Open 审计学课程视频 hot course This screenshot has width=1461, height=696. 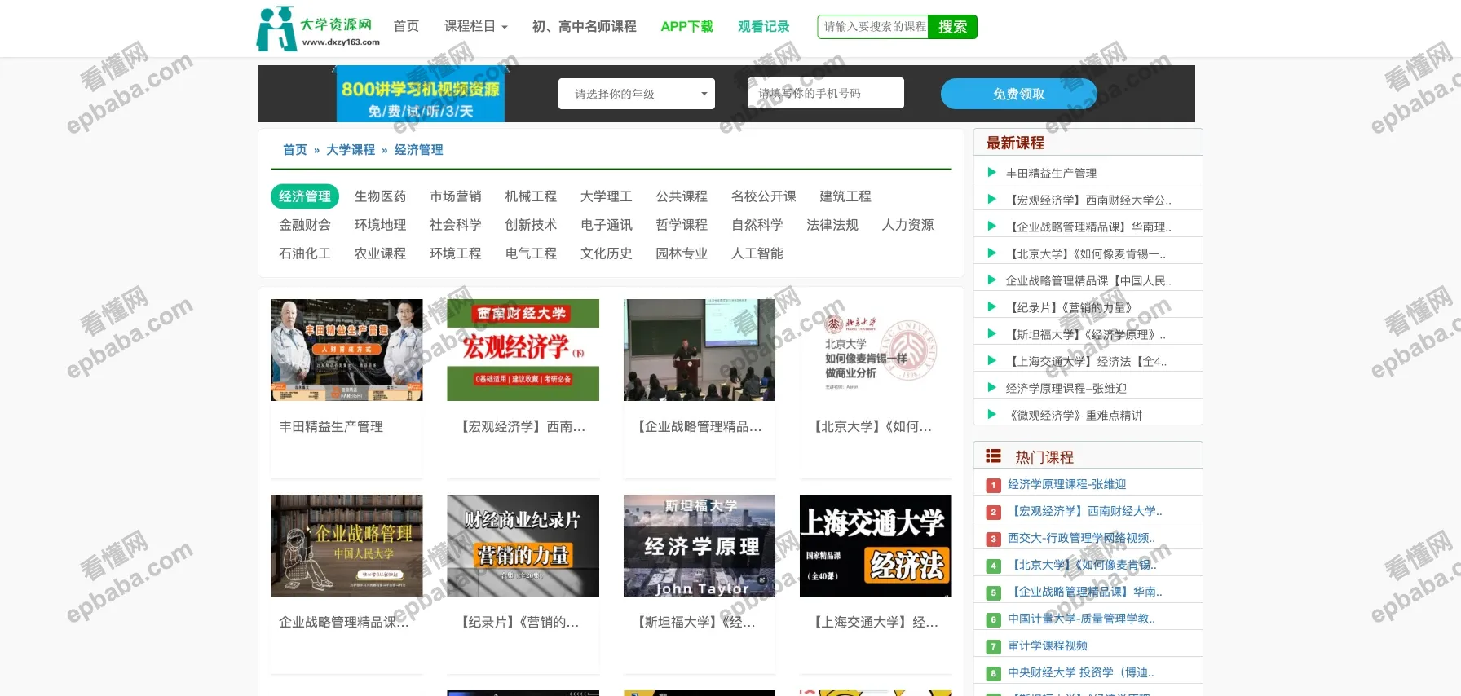coord(1048,645)
